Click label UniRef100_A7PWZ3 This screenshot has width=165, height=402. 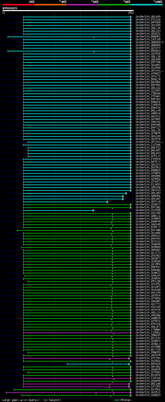tap(148, 73)
